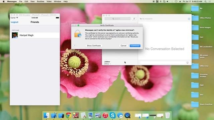Open Wi-Fi status menu in menu bar
Screen dimensions: 214x120
pyautogui.click(x=176, y=1)
